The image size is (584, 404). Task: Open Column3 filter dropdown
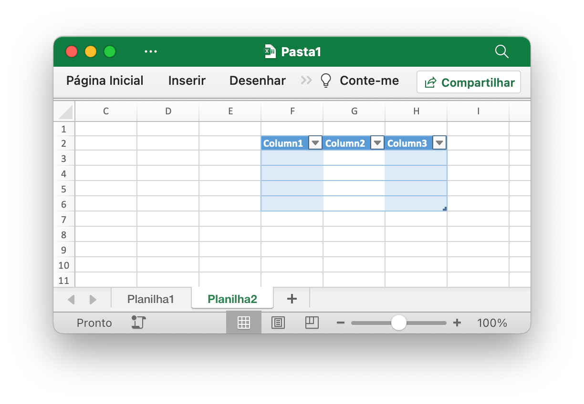click(439, 143)
